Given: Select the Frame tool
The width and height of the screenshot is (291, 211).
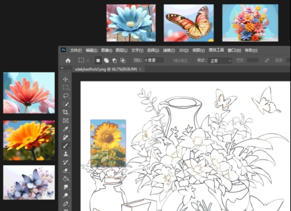Looking at the screenshot, I should pos(66,121).
